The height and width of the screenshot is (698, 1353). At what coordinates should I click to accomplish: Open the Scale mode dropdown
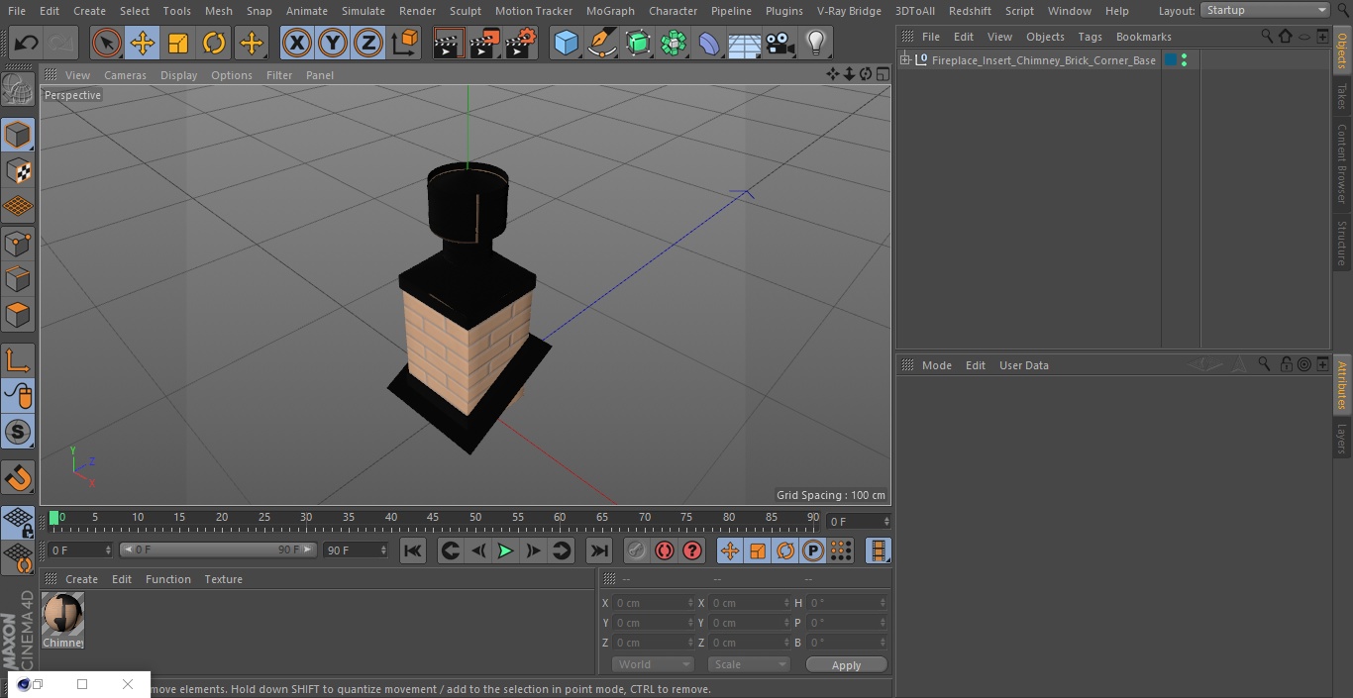(x=749, y=664)
